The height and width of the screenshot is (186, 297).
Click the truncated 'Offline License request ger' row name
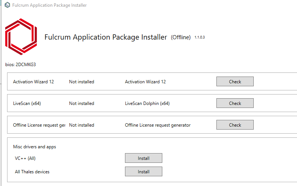point(39,125)
